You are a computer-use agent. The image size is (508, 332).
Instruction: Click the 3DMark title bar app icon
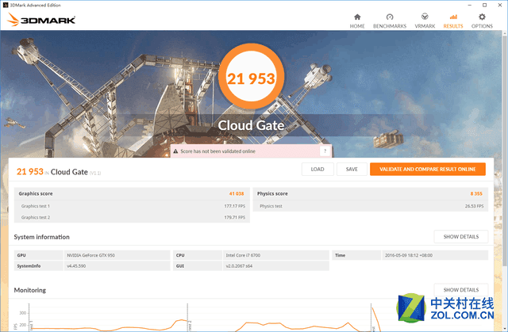pos(6,6)
